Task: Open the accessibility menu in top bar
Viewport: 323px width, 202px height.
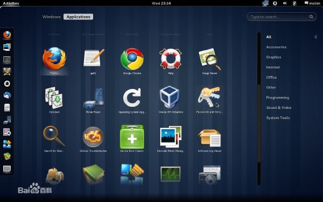Action: pyautogui.click(x=275, y=3)
